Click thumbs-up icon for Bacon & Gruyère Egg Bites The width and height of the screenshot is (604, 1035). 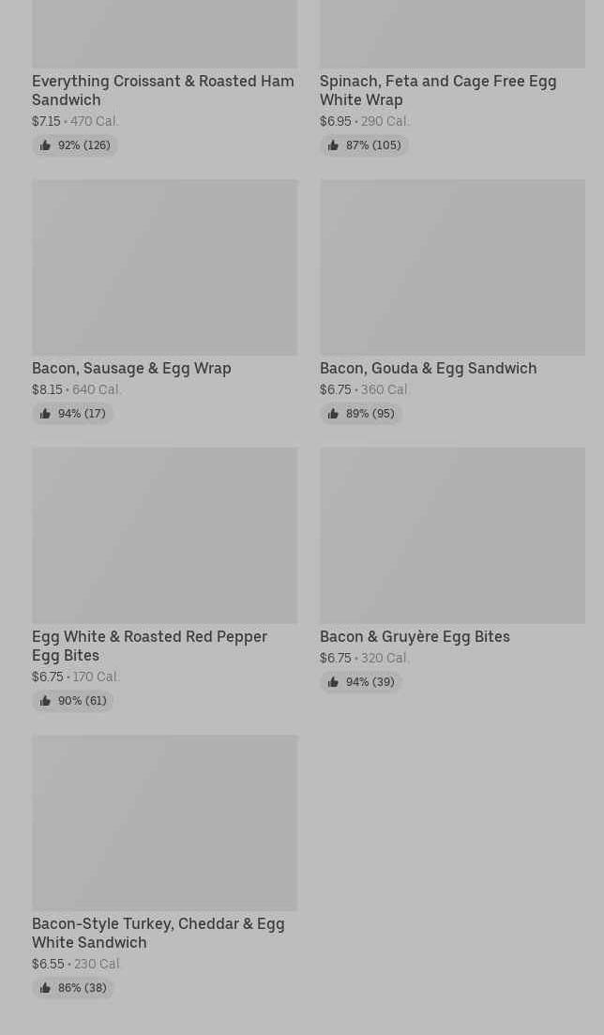point(333,682)
